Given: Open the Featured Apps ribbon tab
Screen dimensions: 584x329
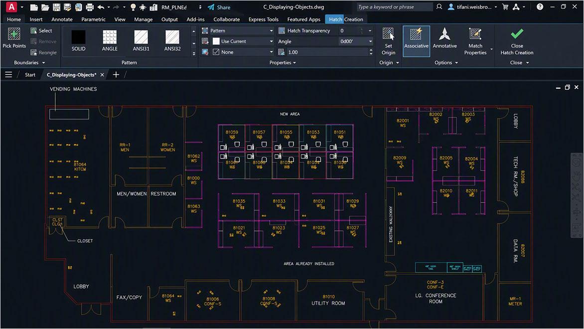Looking at the screenshot, I should [x=303, y=19].
